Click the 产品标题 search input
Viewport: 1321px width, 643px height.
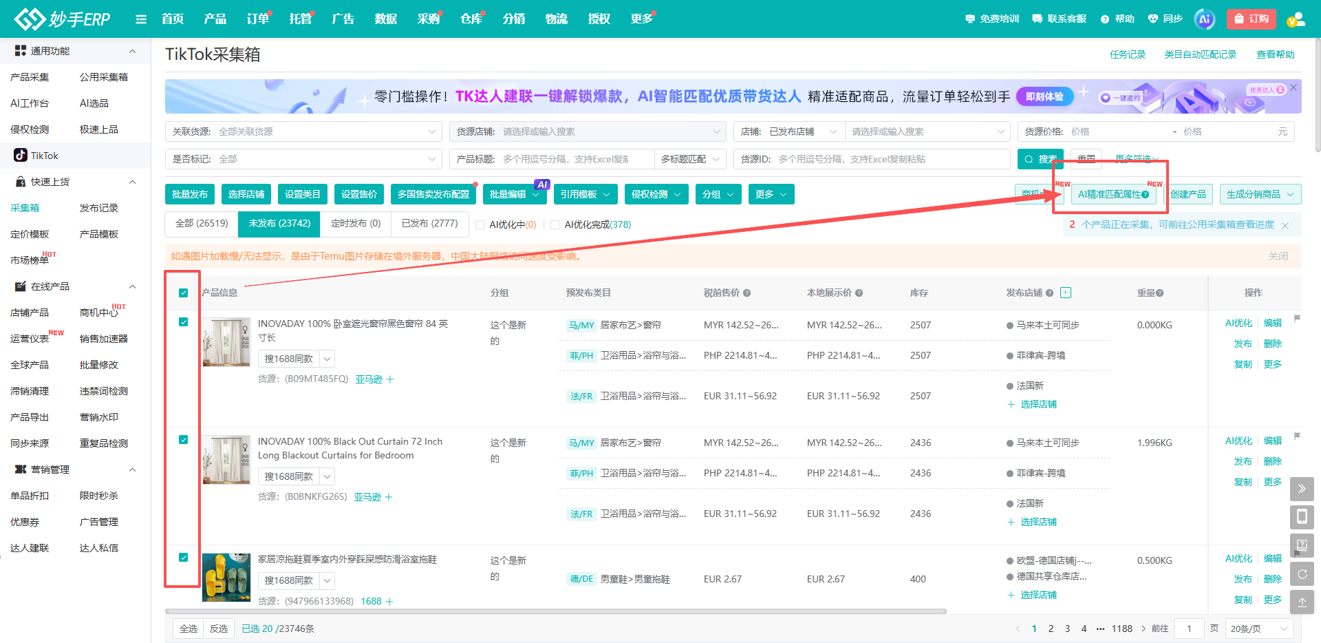(575, 159)
